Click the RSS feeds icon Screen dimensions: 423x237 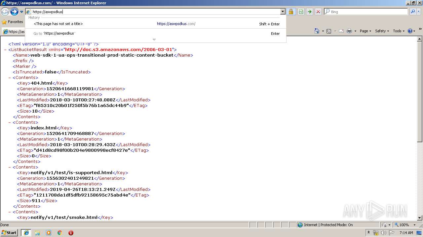point(329,31)
